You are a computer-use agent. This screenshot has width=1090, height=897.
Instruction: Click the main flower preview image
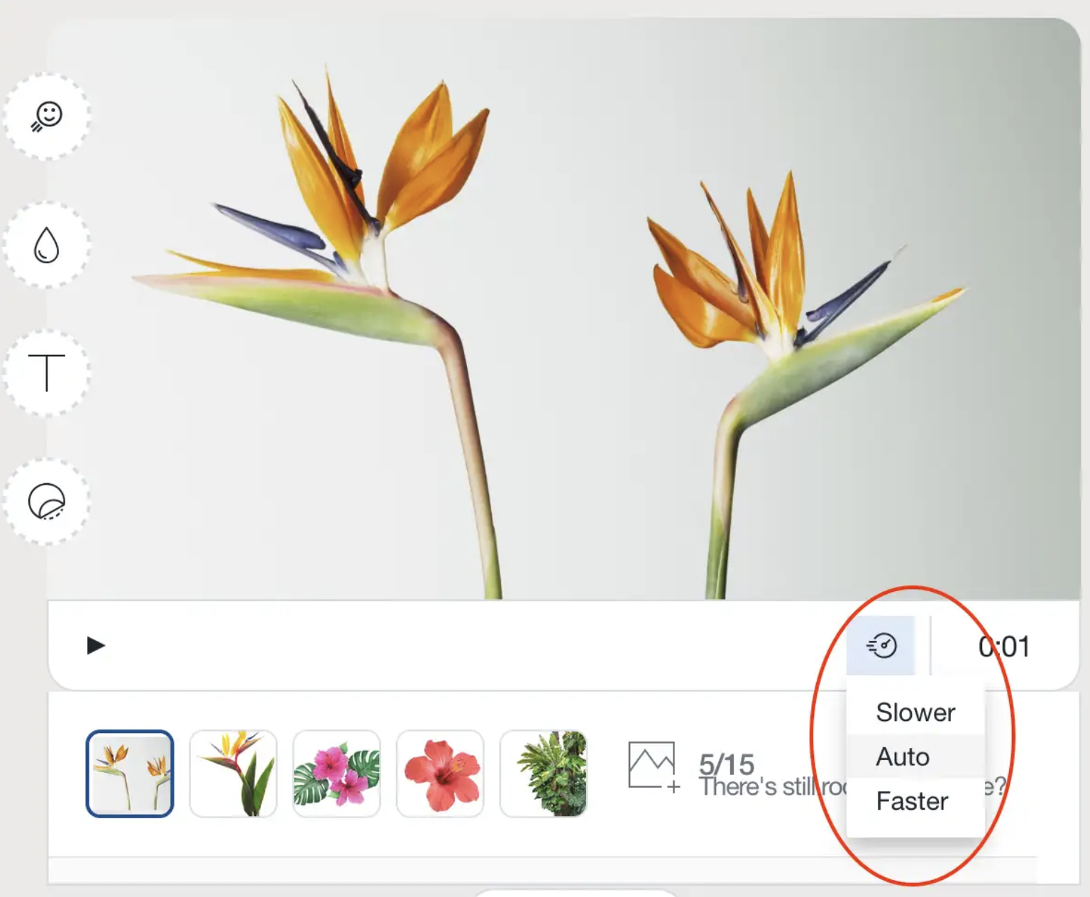[x=564, y=309]
